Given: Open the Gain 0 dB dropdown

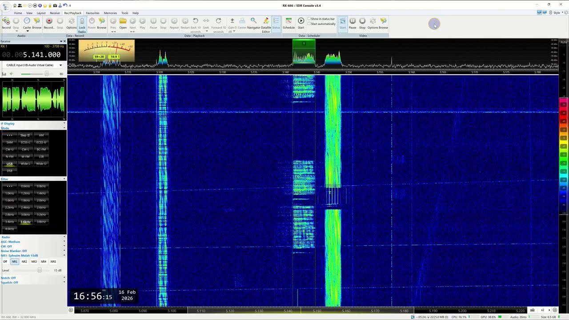Looking at the screenshot, I should (232, 25).
